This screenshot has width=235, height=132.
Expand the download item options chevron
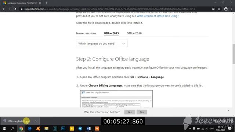click(36, 121)
